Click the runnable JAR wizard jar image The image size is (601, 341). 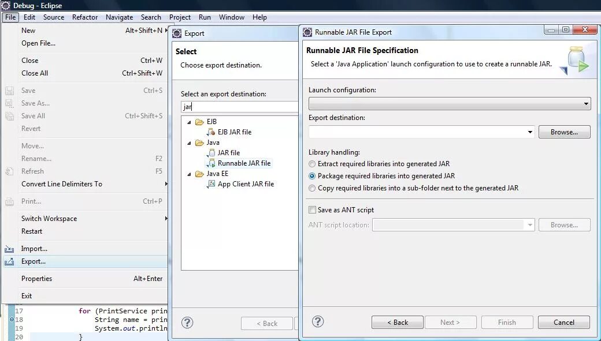tap(574, 59)
